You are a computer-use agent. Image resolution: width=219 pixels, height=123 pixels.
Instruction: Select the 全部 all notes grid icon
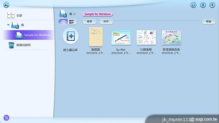pyautogui.click(x=11, y=15)
